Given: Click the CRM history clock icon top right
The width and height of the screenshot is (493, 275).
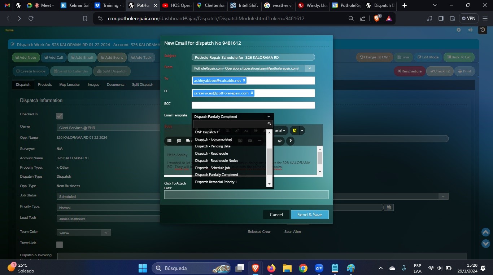Looking at the screenshot, I should click(x=483, y=30).
